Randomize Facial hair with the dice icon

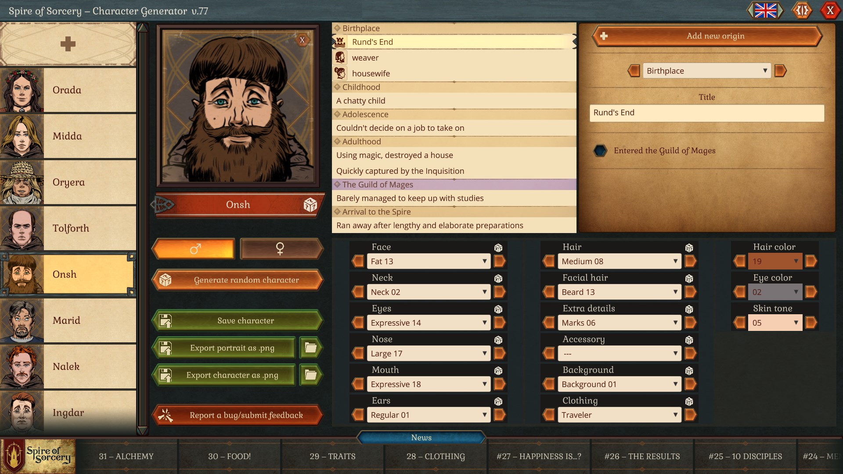coord(689,278)
